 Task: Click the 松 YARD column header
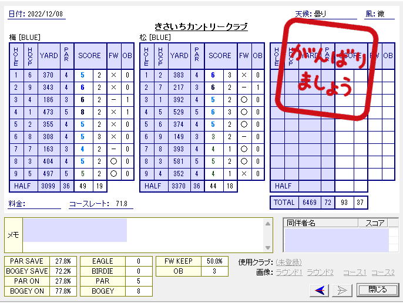(179, 56)
